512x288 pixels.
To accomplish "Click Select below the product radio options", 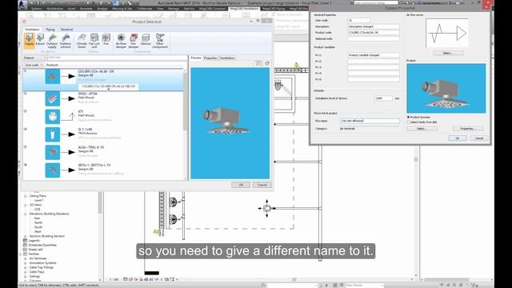I will point(422,129).
